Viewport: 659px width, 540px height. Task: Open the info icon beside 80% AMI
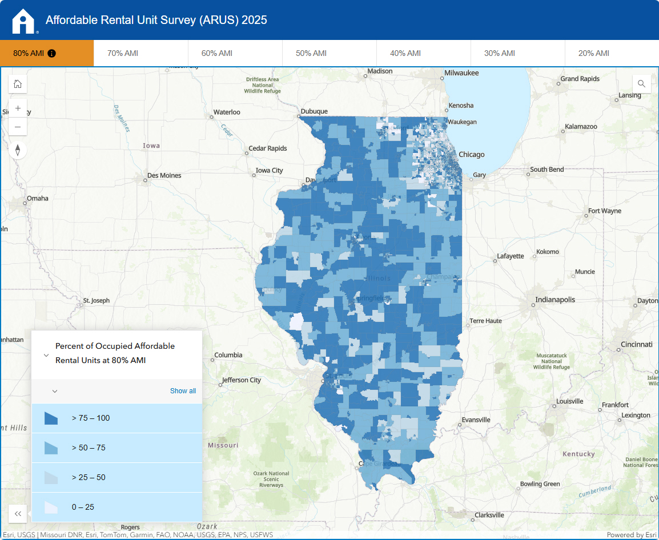click(x=52, y=53)
